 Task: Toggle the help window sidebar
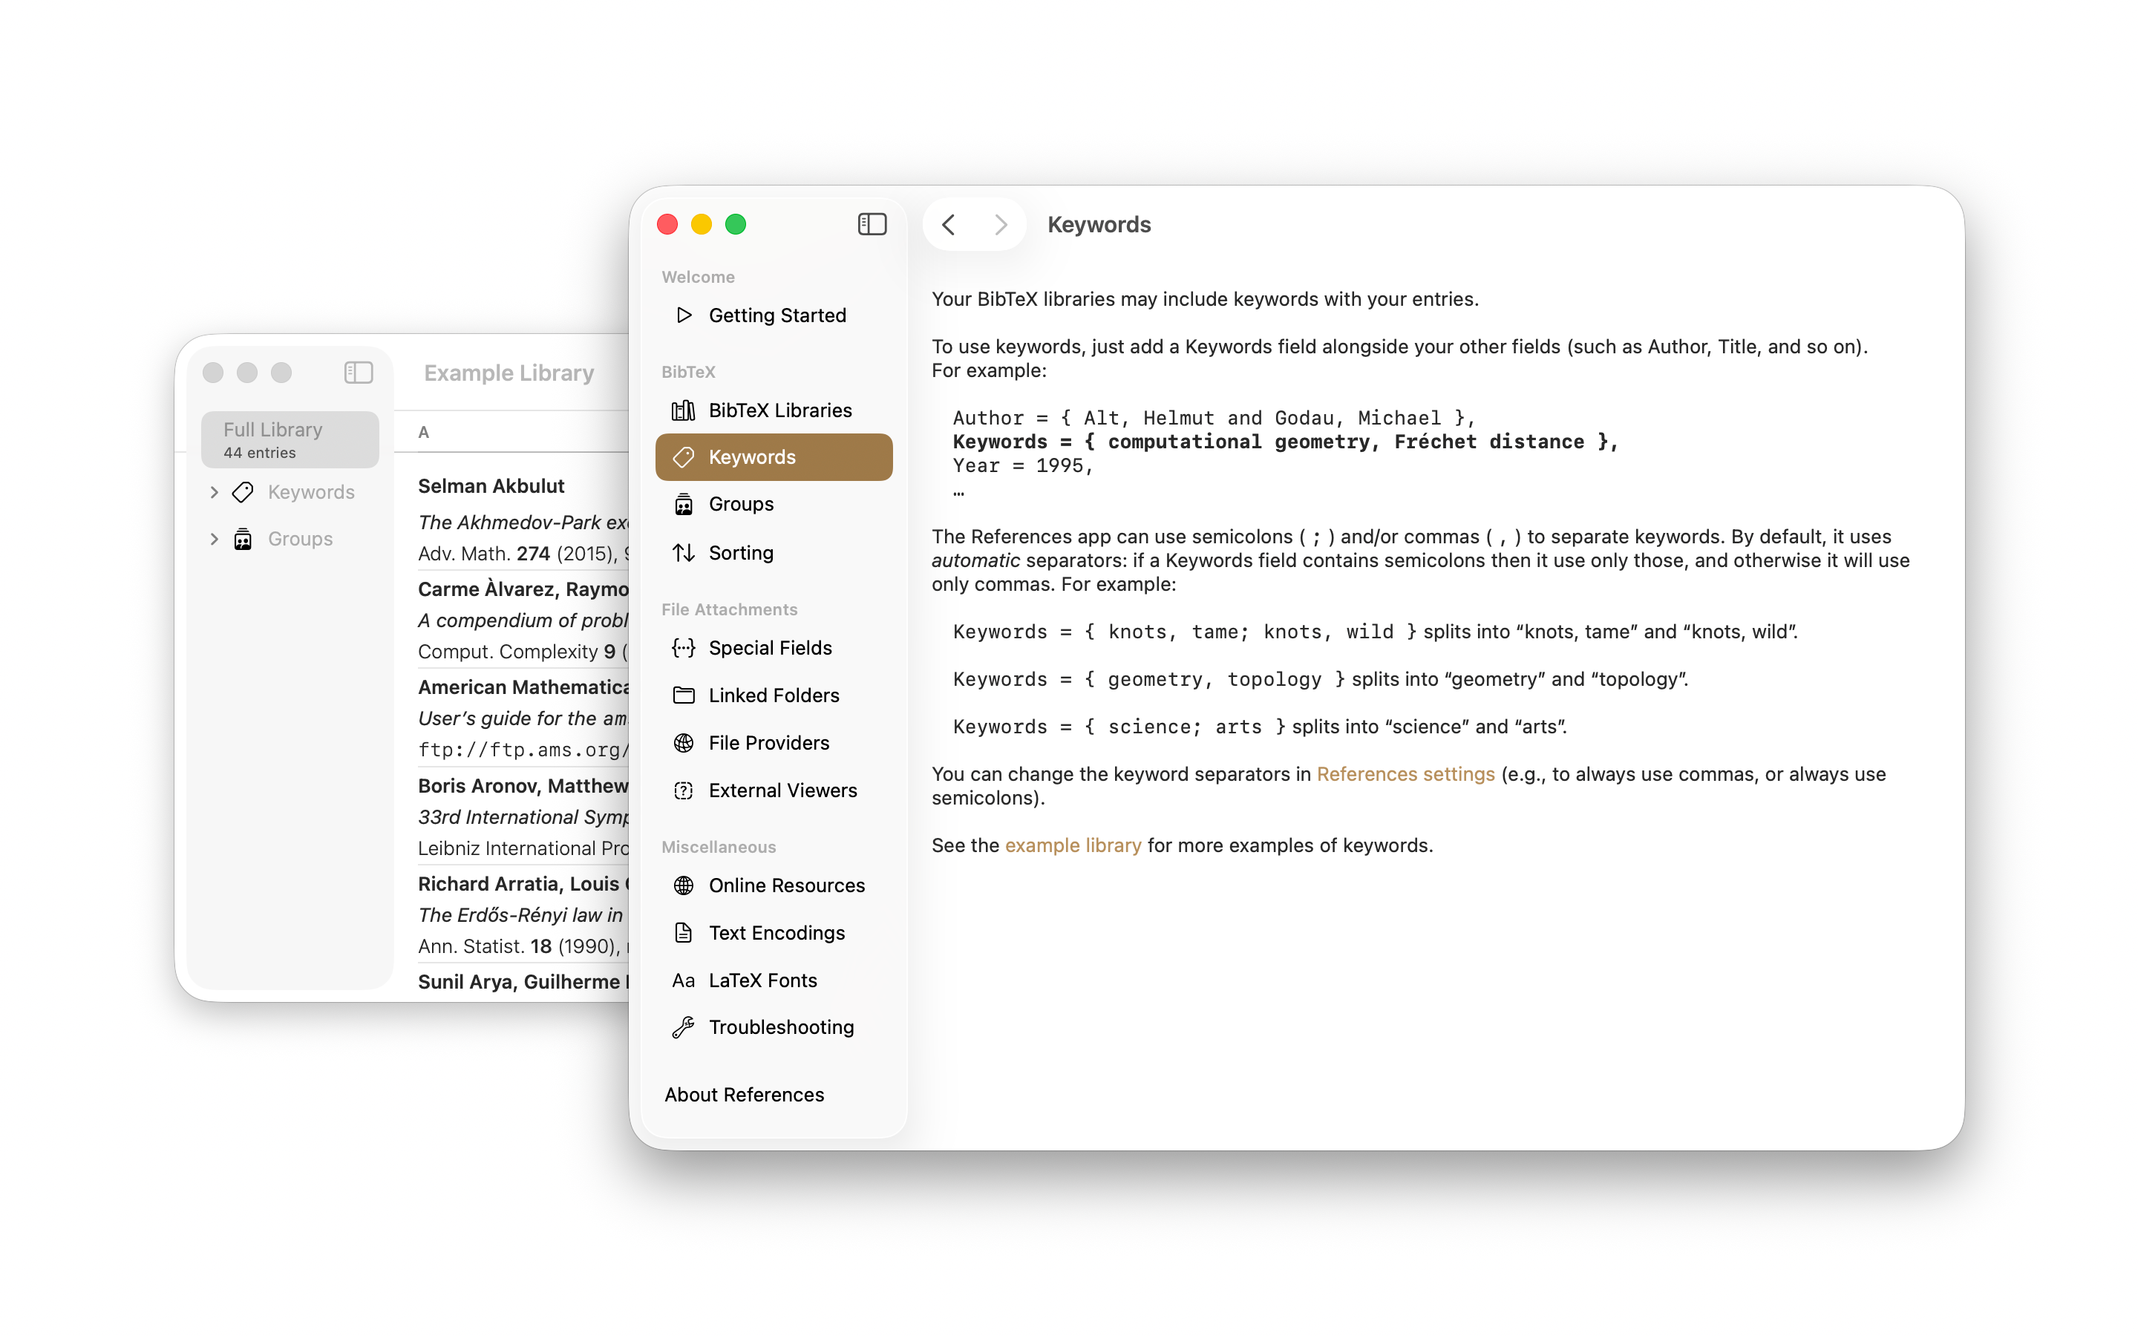[x=872, y=224]
